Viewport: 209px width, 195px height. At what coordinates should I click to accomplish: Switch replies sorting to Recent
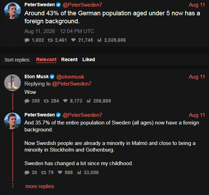69,59
